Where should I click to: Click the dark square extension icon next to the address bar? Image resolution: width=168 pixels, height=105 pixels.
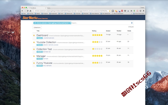coord(113,11)
